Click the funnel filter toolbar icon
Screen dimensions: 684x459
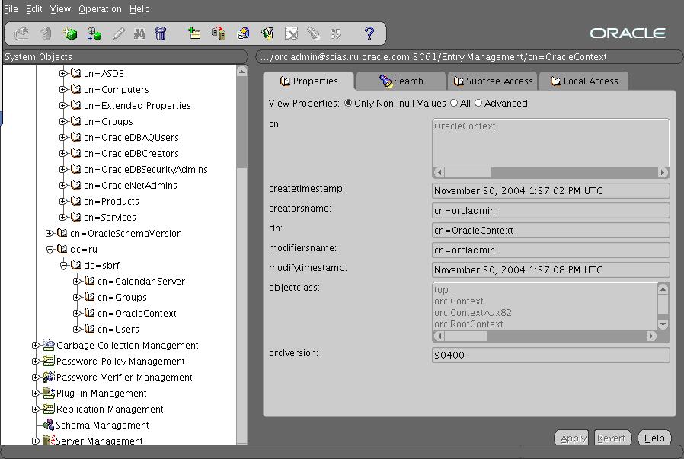267,33
